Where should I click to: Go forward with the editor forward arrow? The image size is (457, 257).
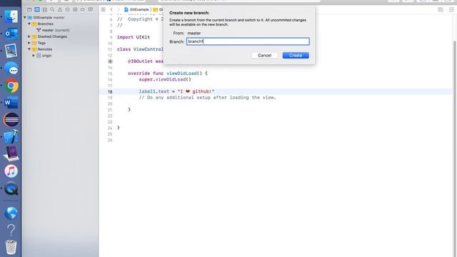(x=119, y=9)
